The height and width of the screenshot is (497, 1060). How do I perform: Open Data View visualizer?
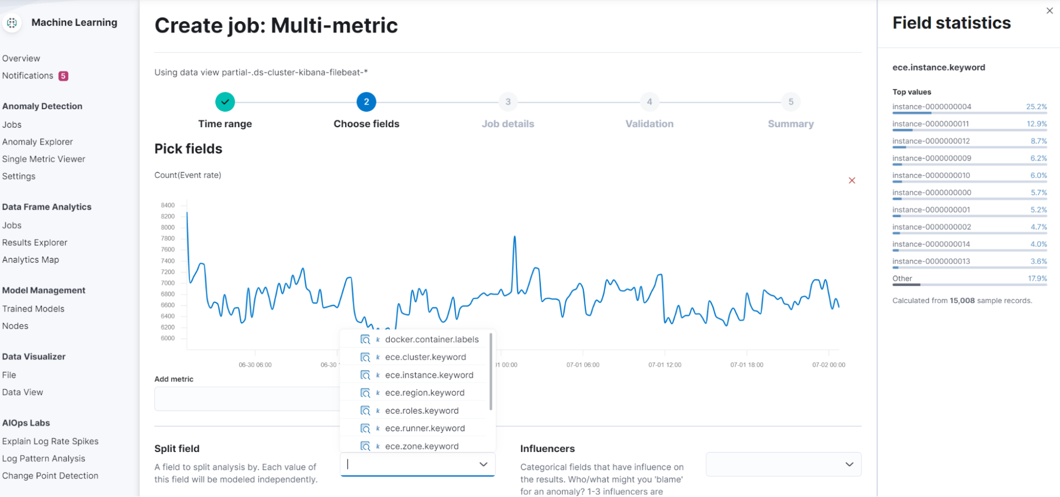tap(23, 392)
